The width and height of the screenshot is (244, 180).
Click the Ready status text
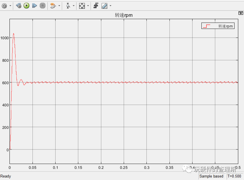(x=5, y=176)
